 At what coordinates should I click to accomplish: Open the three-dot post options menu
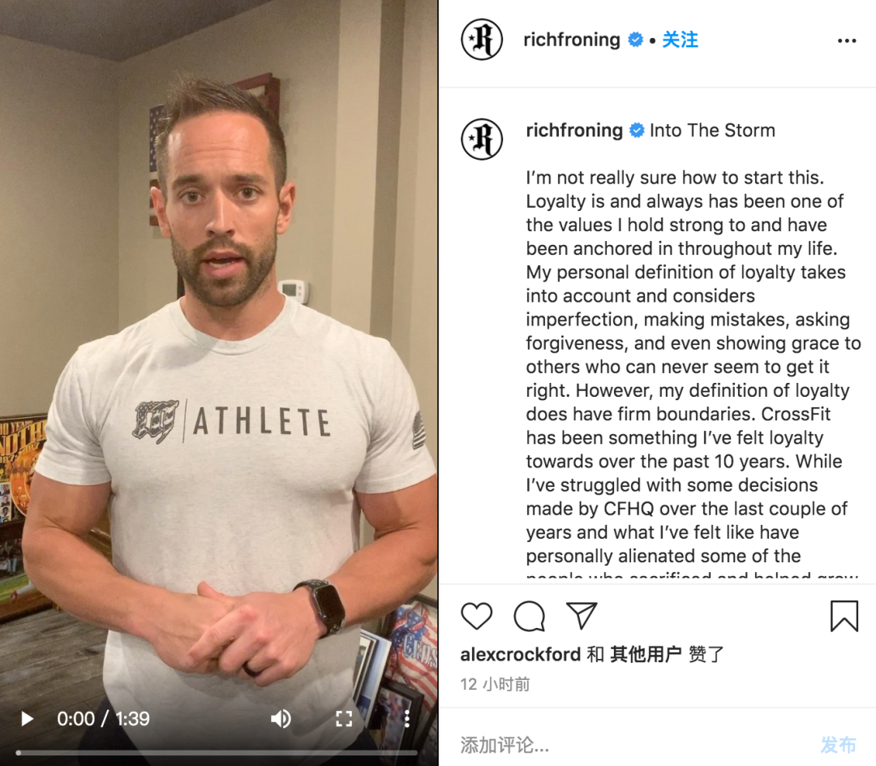847,41
